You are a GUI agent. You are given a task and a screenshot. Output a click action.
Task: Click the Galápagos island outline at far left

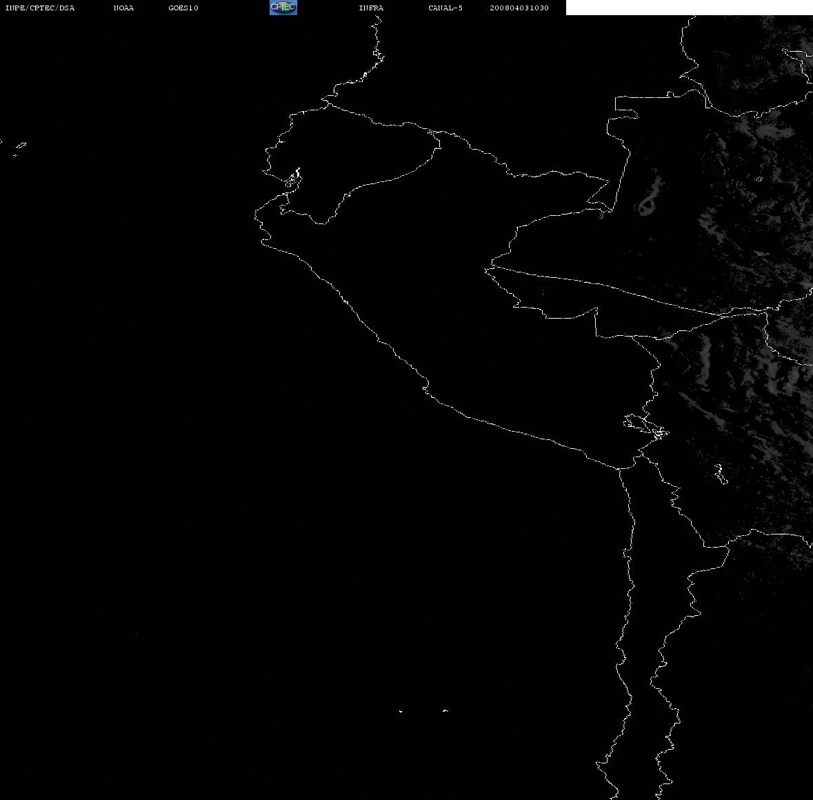pyautogui.click(x=20, y=148)
